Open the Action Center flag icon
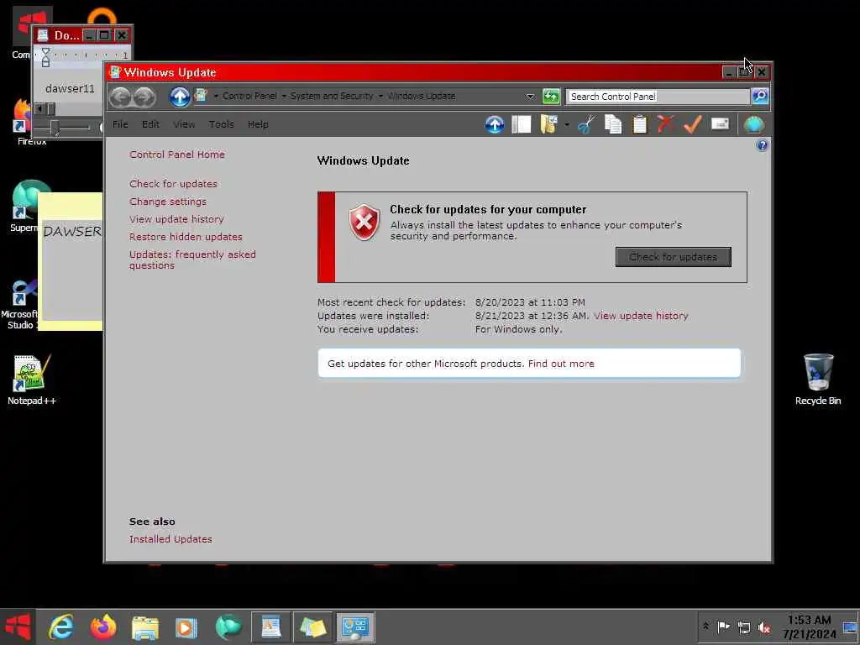The height and width of the screenshot is (645, 860). (724, 627)
